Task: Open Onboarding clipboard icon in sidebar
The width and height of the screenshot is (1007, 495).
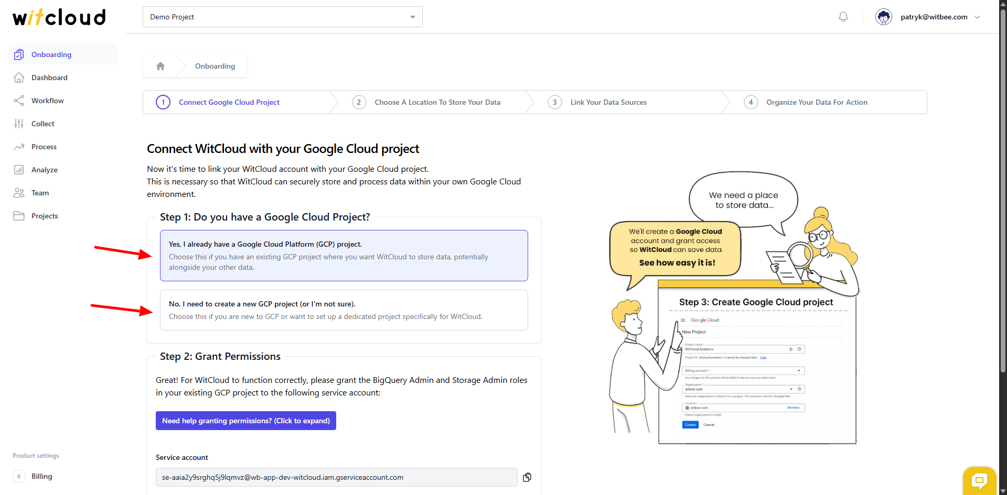Action: coord(19,54)
